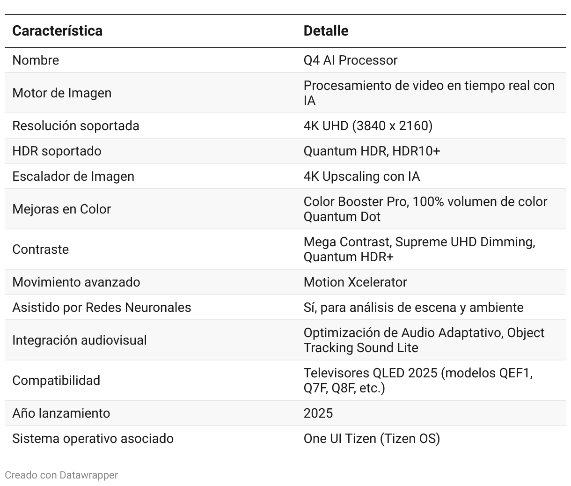Select the Resolución soportada label

coord(76,126)
